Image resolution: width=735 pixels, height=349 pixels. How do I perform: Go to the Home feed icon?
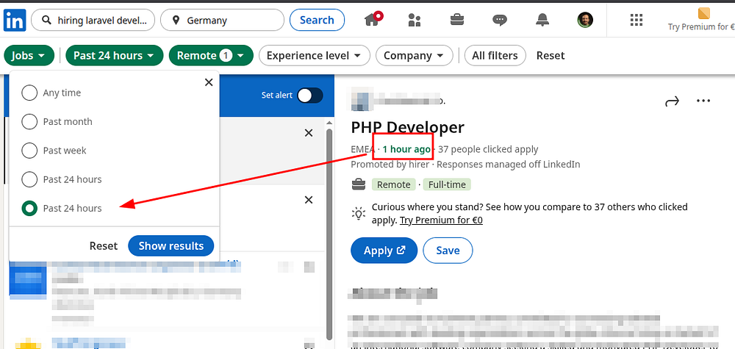pyautogui.click(x=373, y=19)
